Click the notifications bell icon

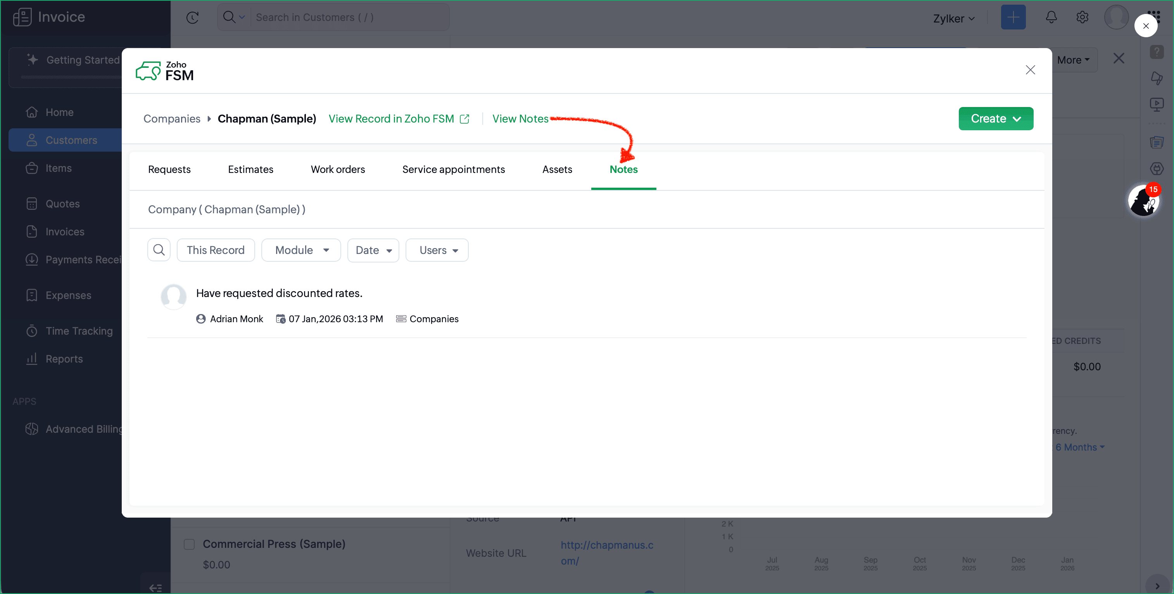pyautogui.click(x=1051, y=17)
